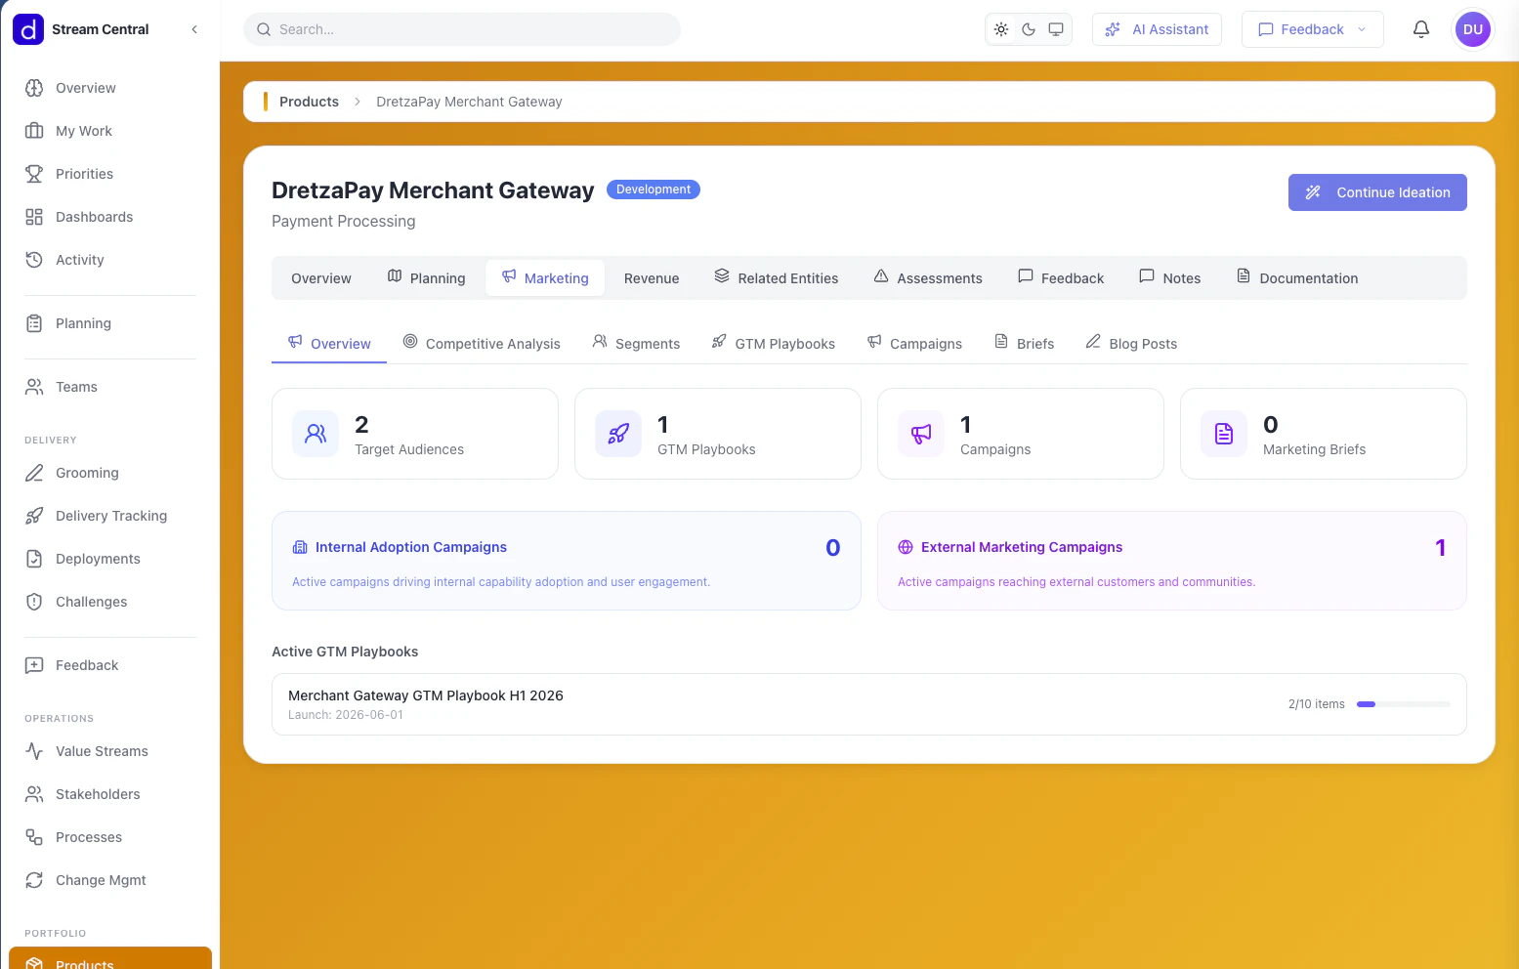Image resolution: width=1519 pixels, height=969 pixels.
Task: Open Challenges shield item
Action: [x=109, y=602]
